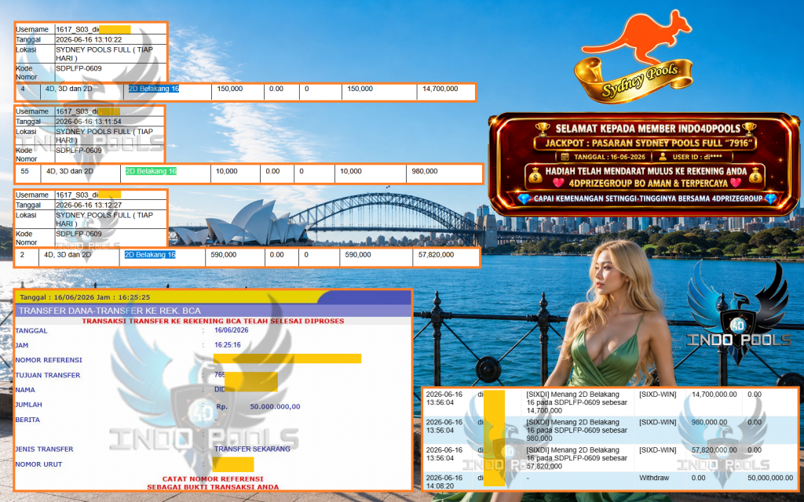Click the red TRANSAKSI TRANSFER KE REKENING BCA notice
The height and width of the screenshot is (502, 804).
pyautogui.click(x=213, y=321)
